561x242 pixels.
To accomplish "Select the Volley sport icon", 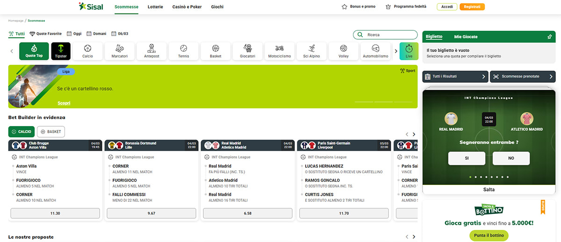I will tap(344, 51).
